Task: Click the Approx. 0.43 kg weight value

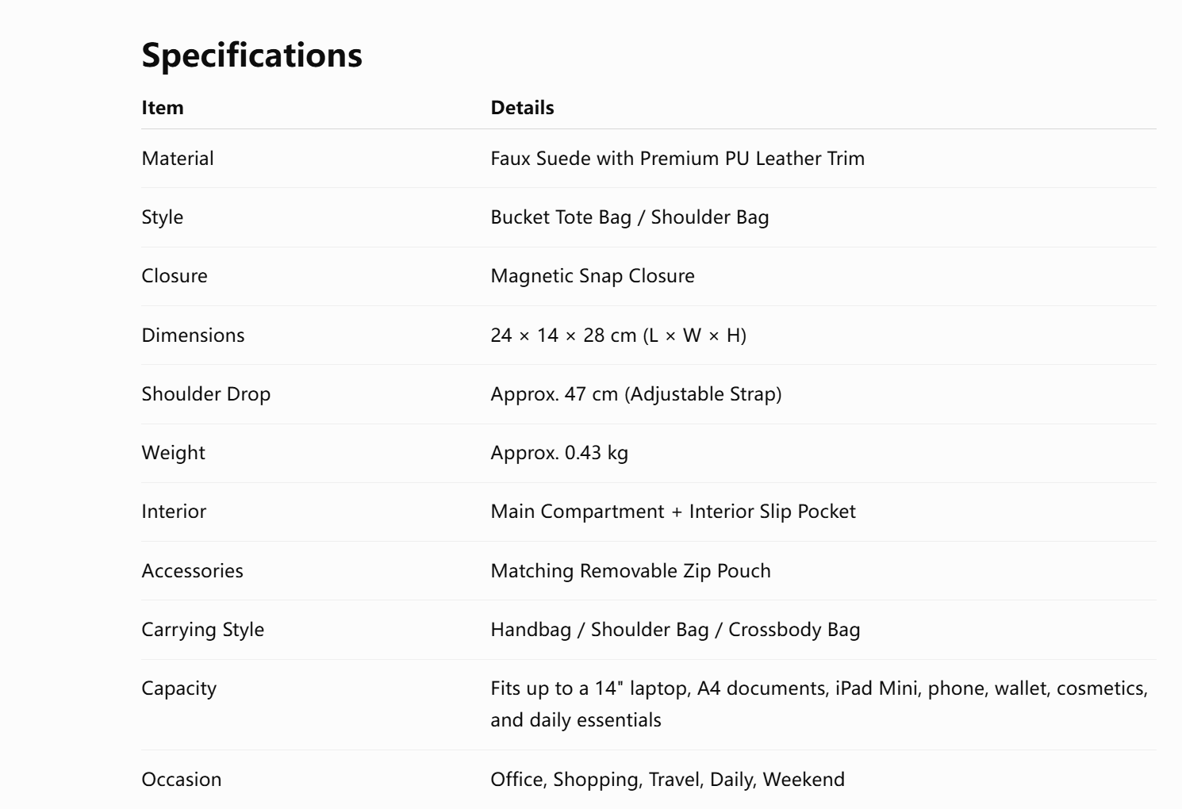Action: [559, 453]
